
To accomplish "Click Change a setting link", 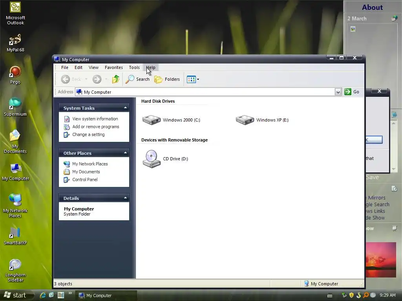I will [x=88, y=135].
